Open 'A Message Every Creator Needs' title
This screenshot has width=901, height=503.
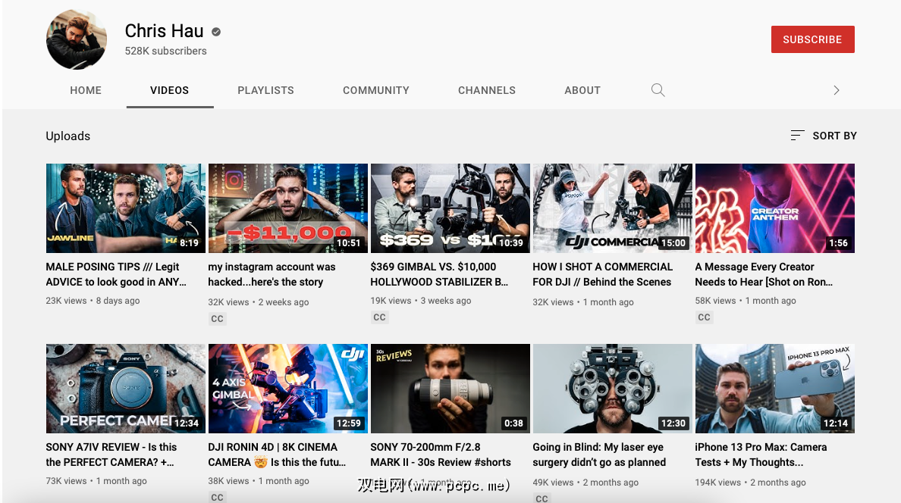click(x=764, y=274)
